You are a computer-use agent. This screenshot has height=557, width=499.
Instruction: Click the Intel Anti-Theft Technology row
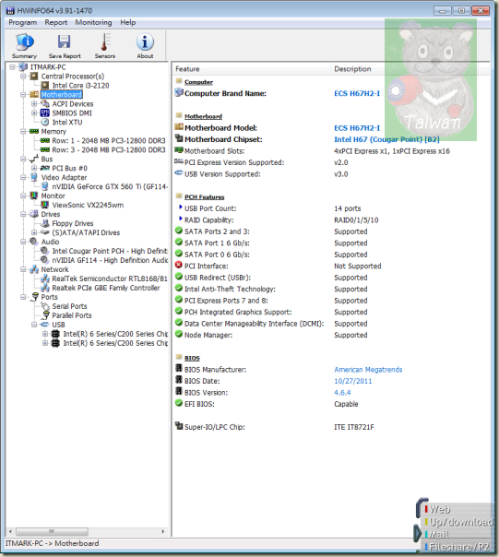(x=330, y=289)
